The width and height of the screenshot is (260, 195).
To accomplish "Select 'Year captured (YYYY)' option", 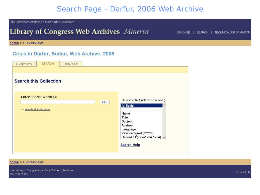I will (x=142, y=133).
